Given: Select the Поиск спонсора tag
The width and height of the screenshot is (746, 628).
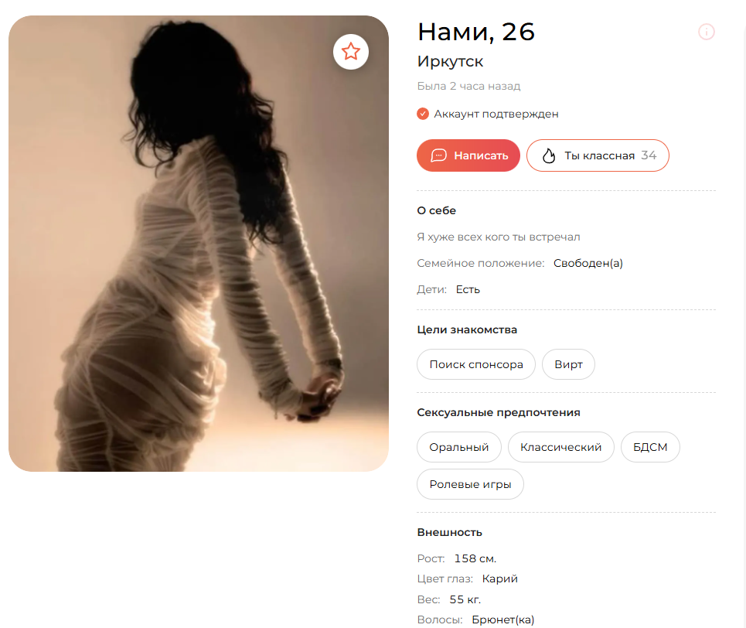Looking at the screenshot, I should [475, 364].
